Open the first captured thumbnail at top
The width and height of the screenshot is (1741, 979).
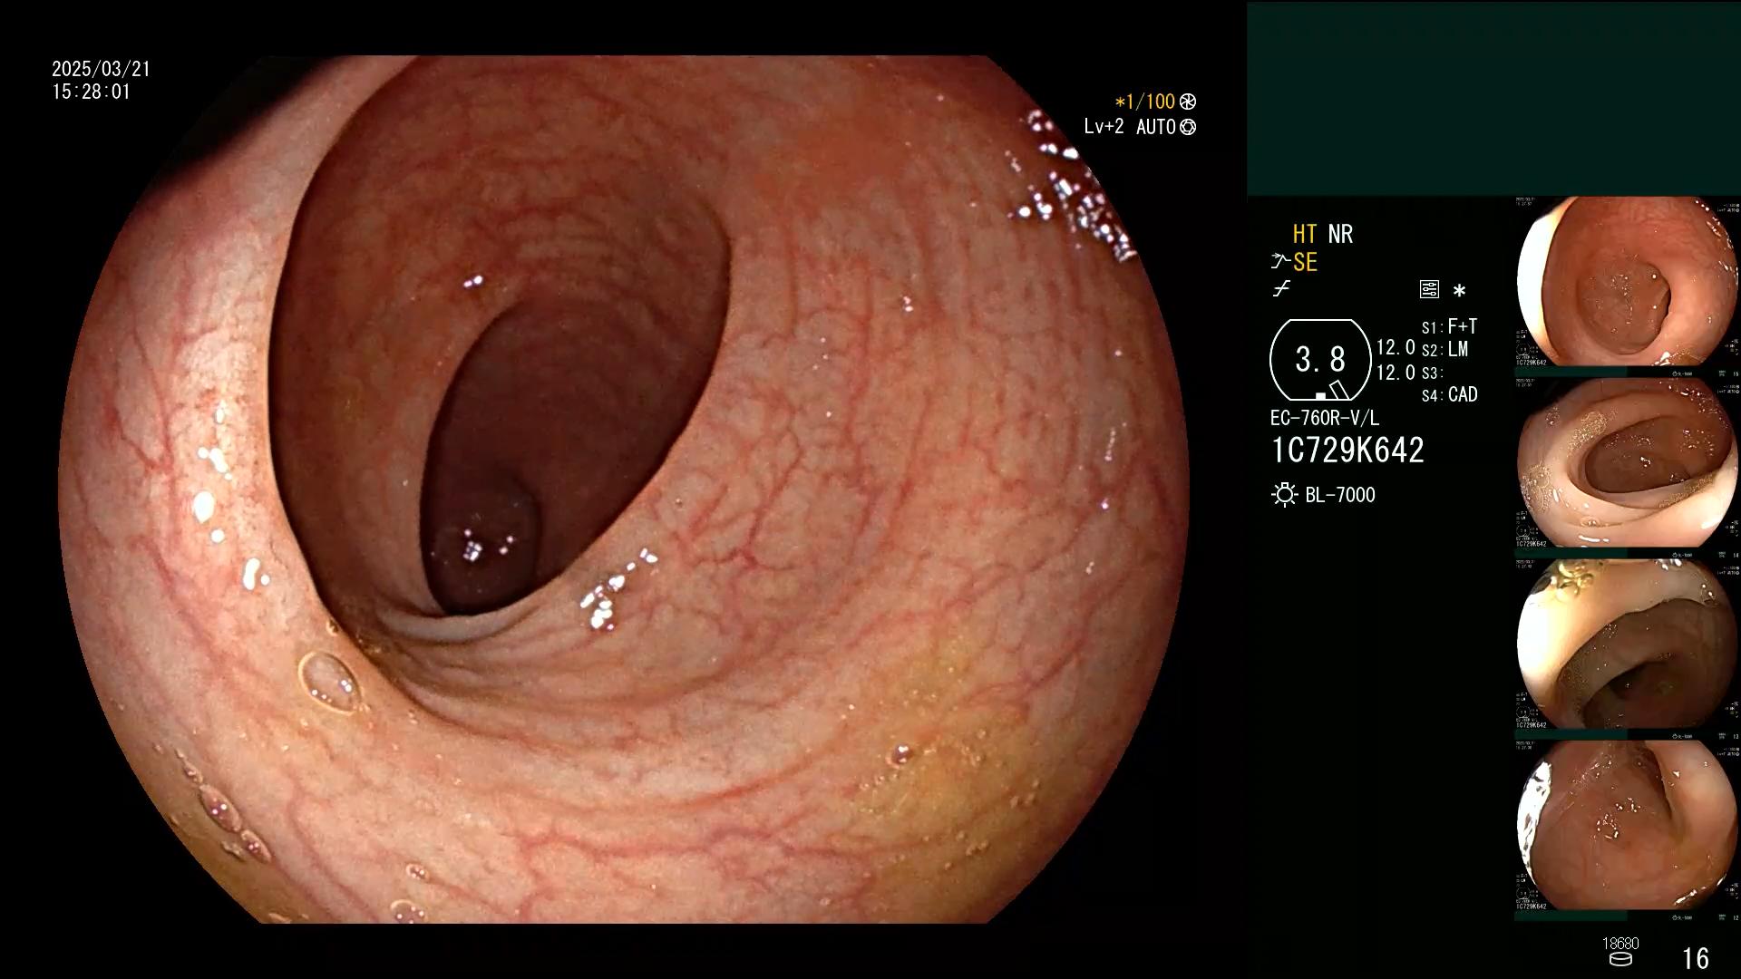[x=1628, y=281]
